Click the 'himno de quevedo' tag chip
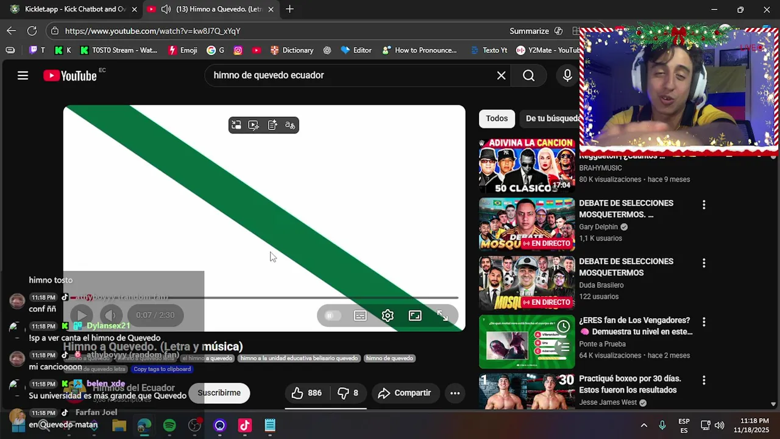Image resolution: width=780 pixels, height=439 pixels. (389, 359)
